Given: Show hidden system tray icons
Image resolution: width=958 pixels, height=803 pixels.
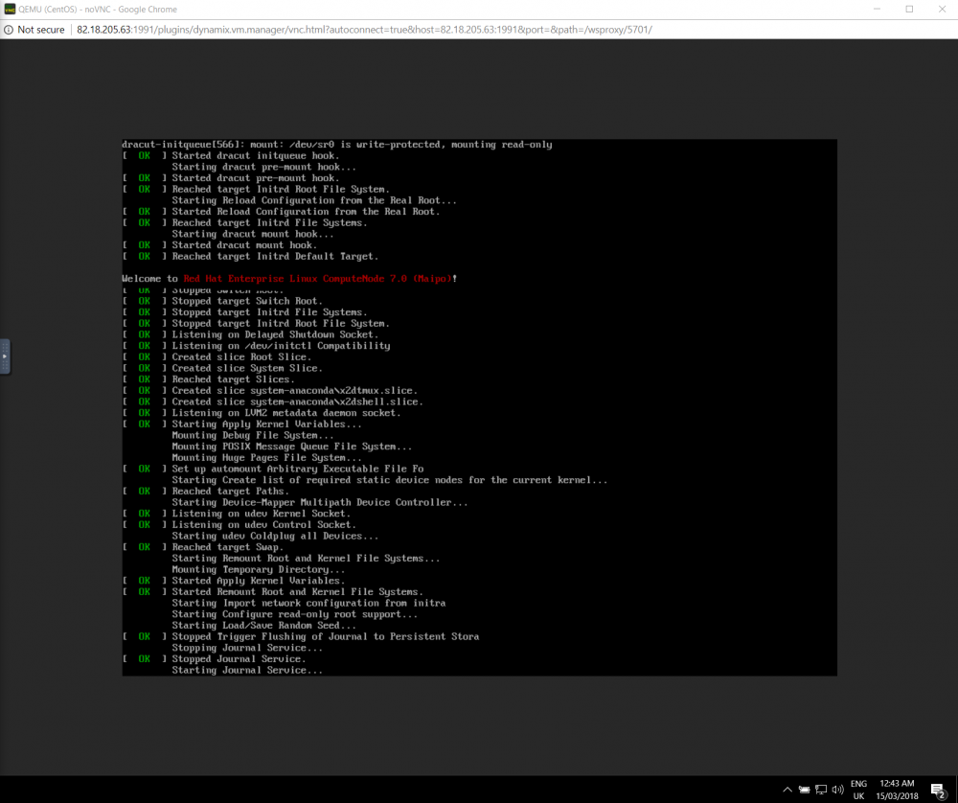Looking at the screenshot, I should [787, 790].
